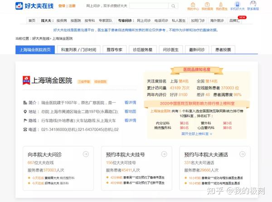Select 专家团队 in navigation
The width and height of the screenshot is (272, 202).
pos(106,21)
